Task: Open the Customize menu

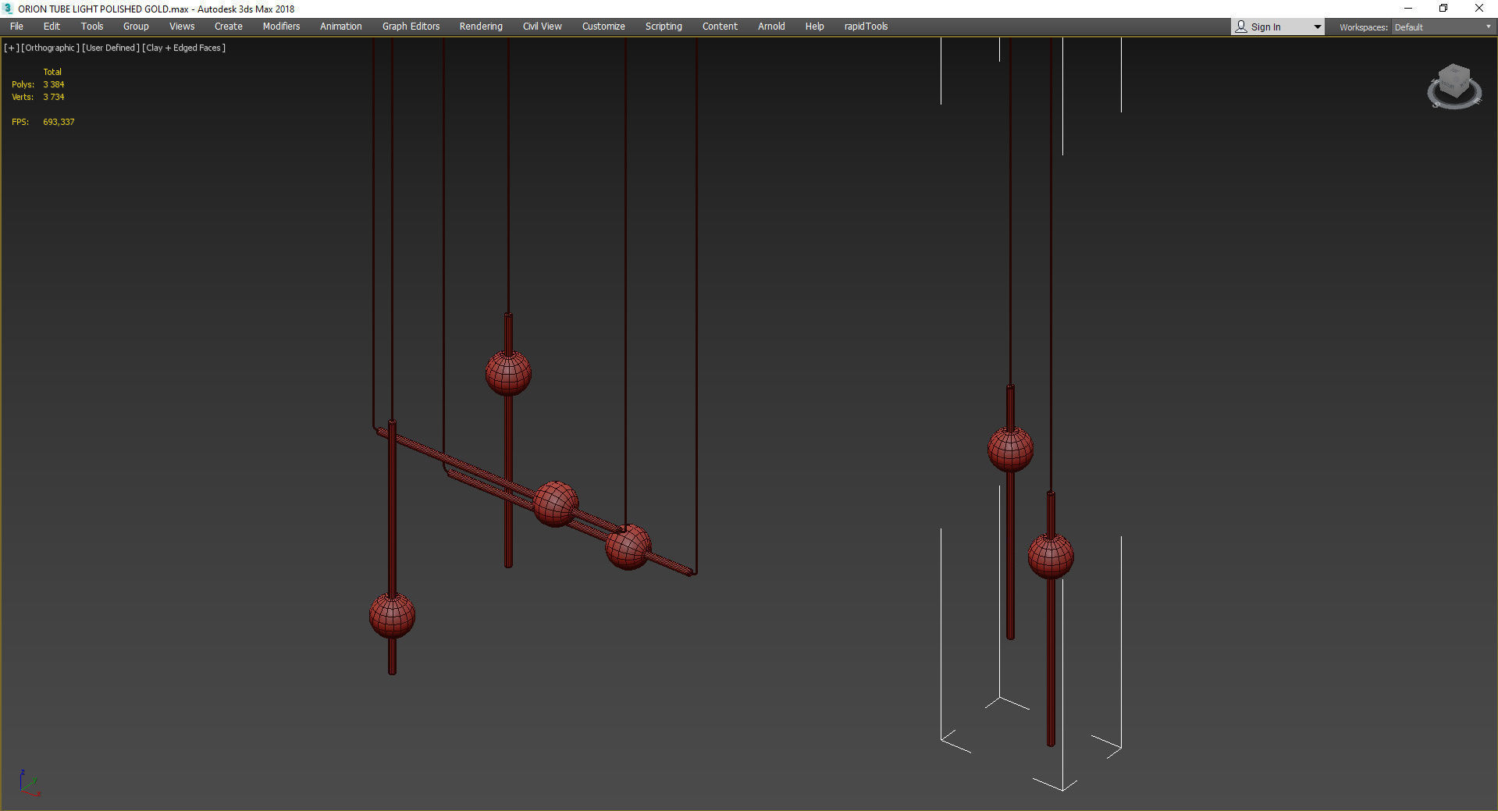Action: tap(603, 27)
